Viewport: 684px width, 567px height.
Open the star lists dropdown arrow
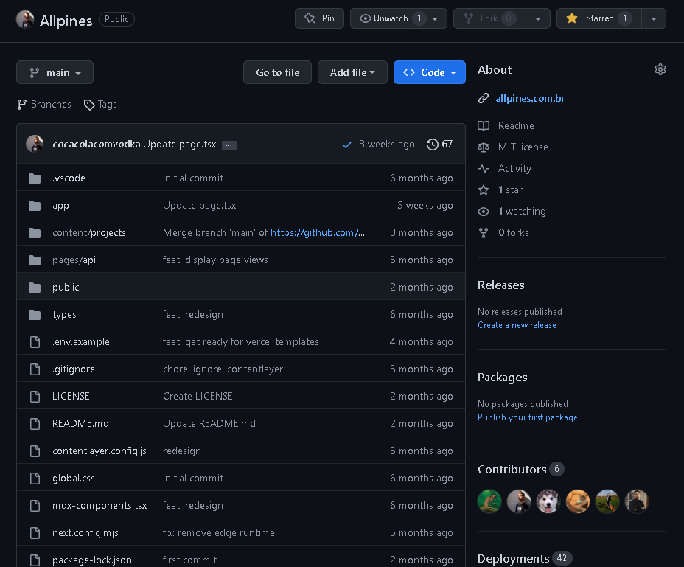pos(654,18)
